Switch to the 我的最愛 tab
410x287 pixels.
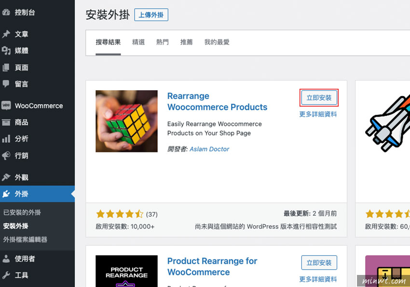point(217,42)
